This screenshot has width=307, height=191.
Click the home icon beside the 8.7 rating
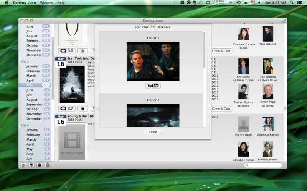83,108
